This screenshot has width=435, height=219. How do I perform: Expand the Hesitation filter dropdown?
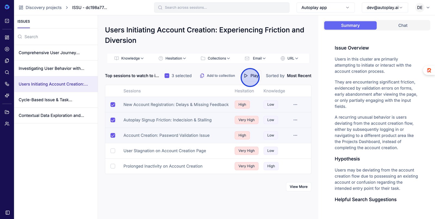click(172, 58)
